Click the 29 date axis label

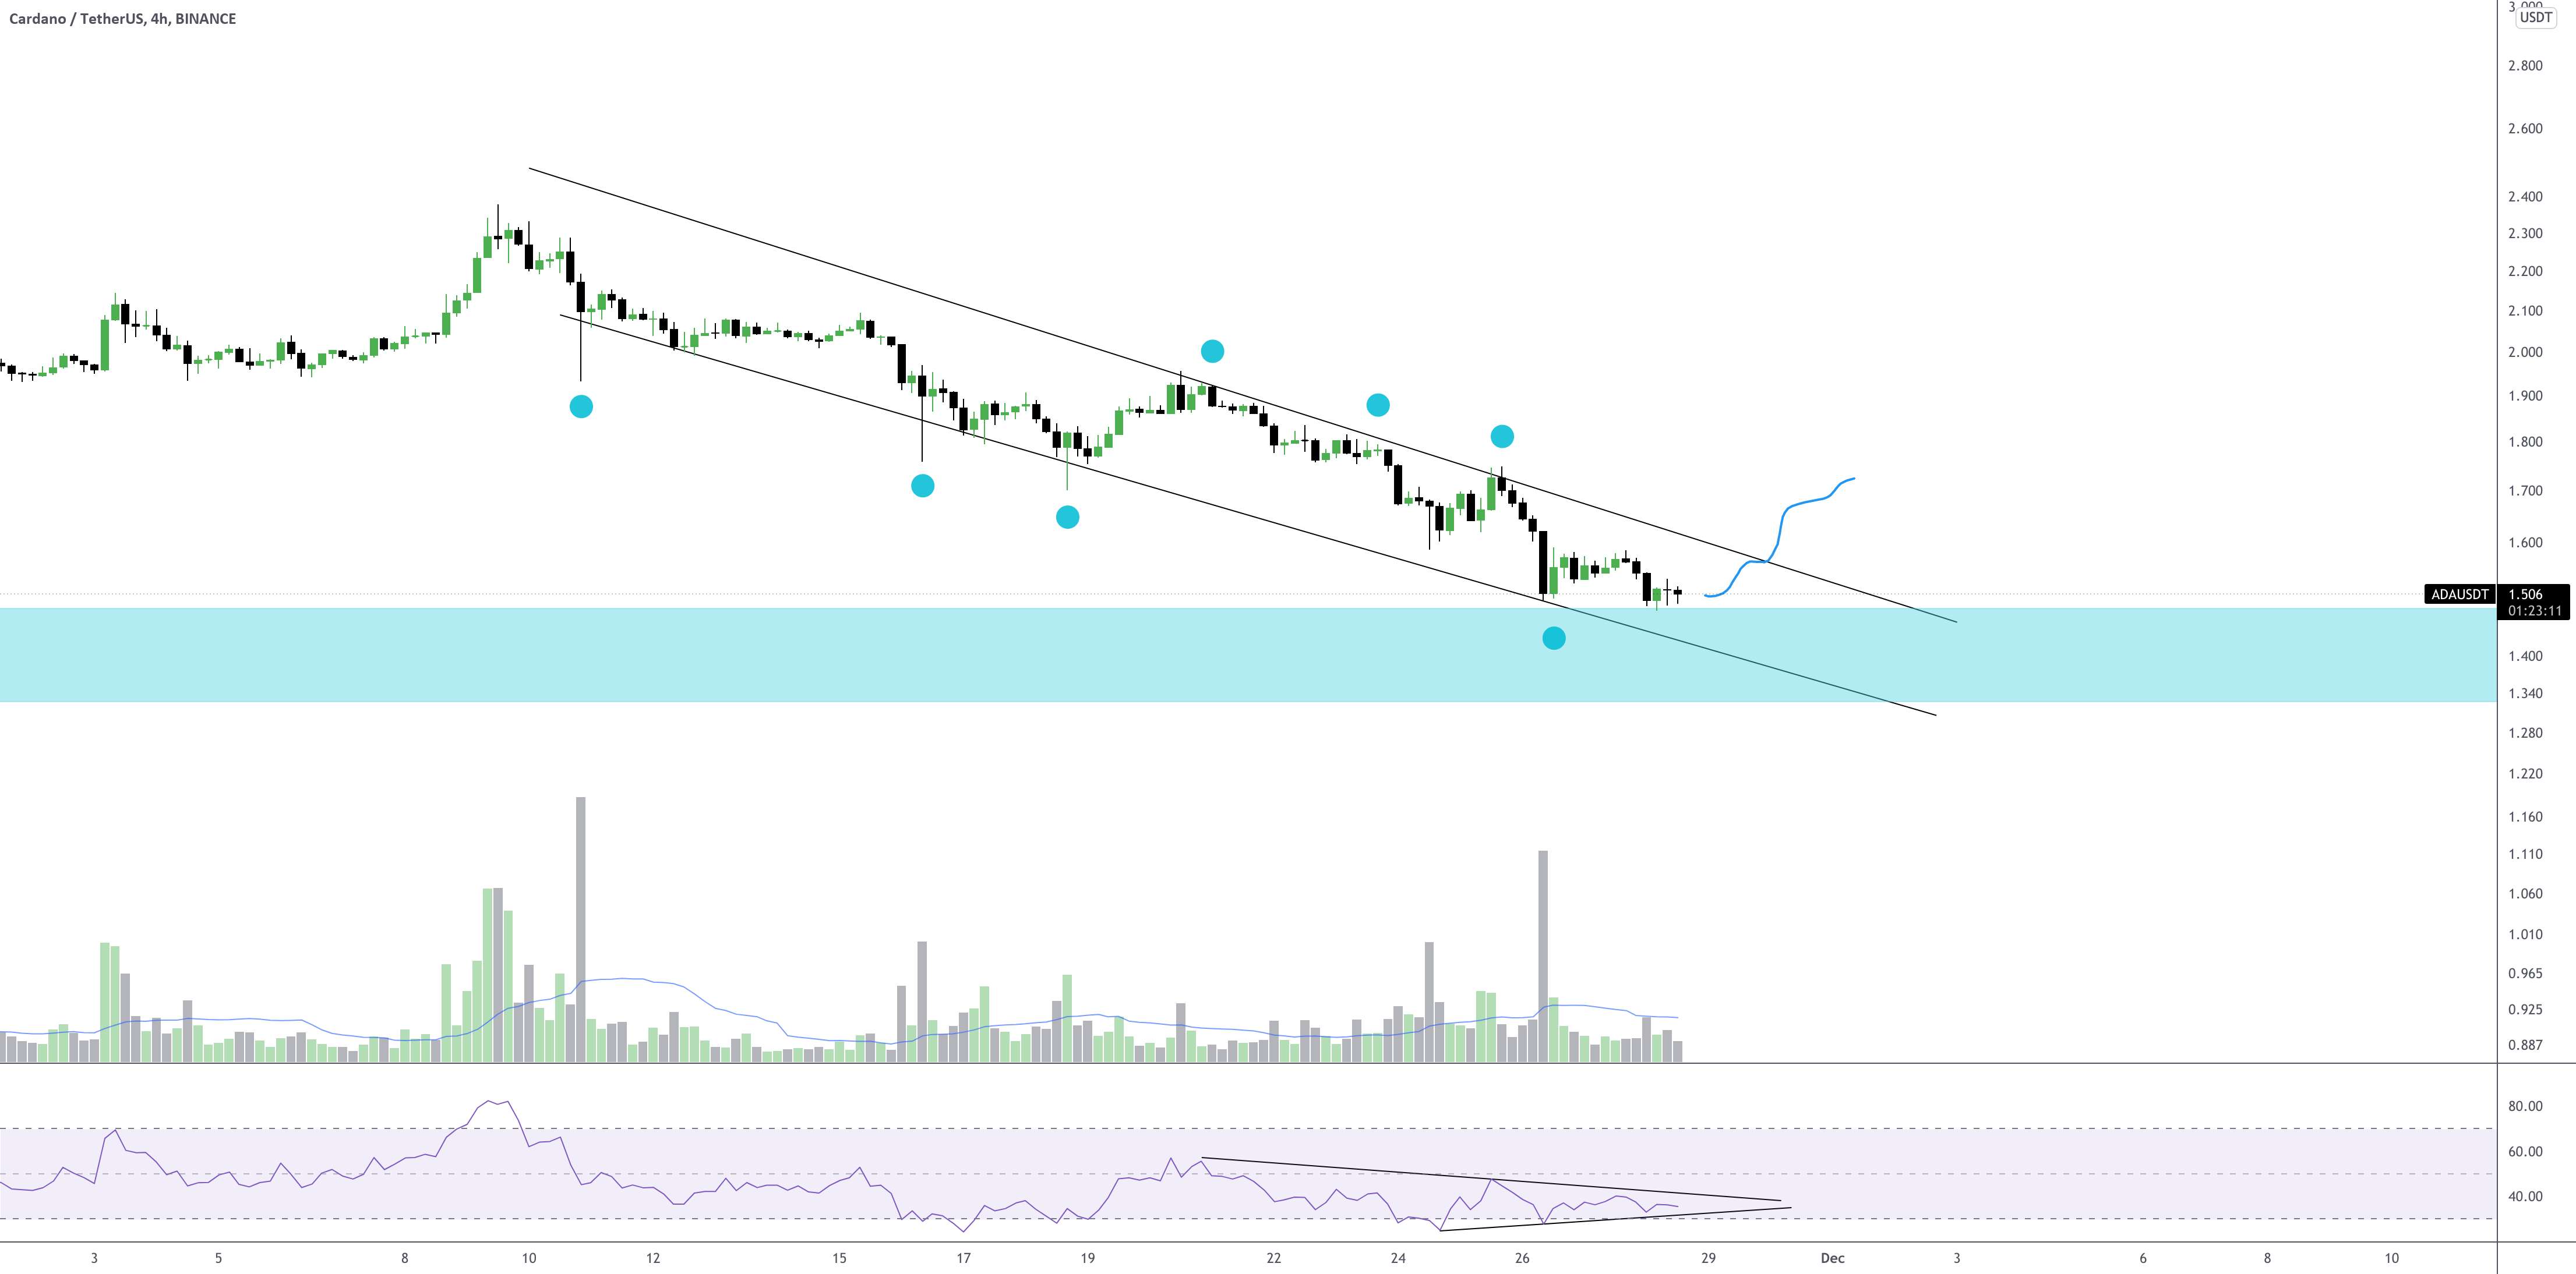(x=1708, y=1258)
